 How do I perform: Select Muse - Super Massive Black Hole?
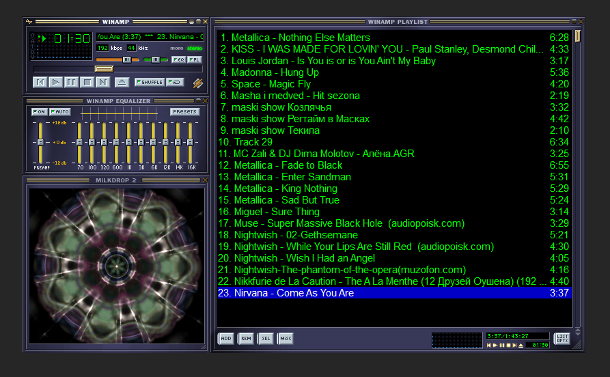coord(394,223)
